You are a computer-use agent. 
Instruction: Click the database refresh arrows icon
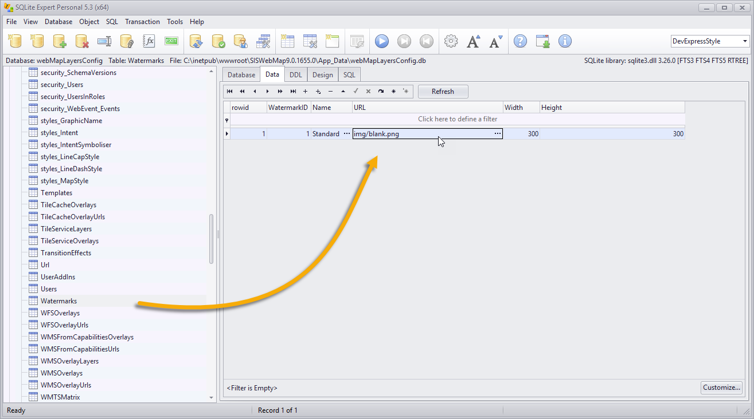point(197,41)
